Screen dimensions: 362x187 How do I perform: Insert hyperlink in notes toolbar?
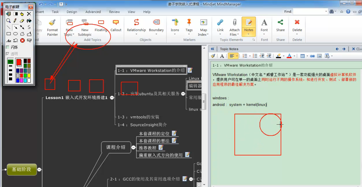point(312,56)
